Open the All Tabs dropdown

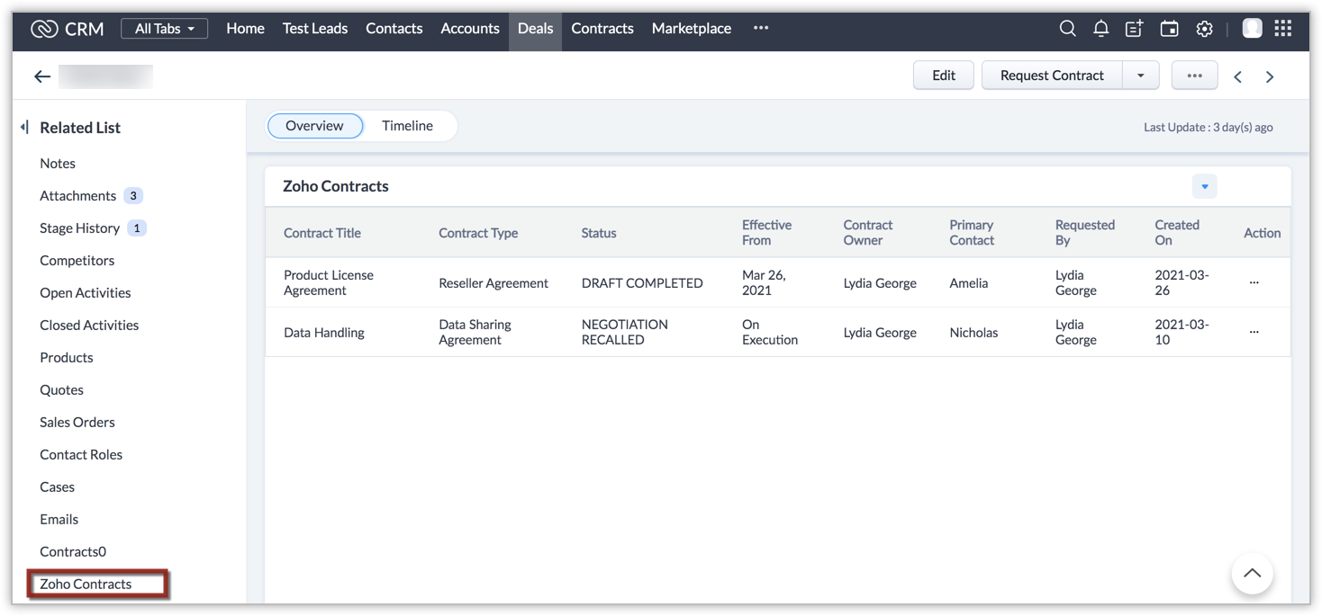tap(164, 29)
